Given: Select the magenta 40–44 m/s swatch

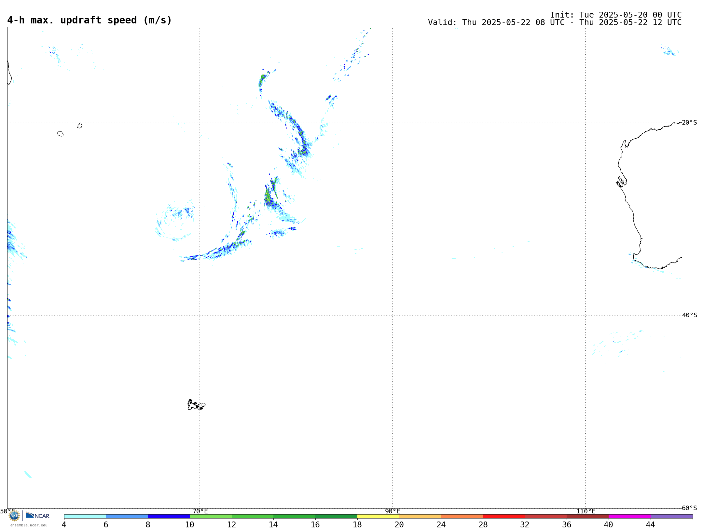Looking at the screenshot, I should (x=629, y=517).
